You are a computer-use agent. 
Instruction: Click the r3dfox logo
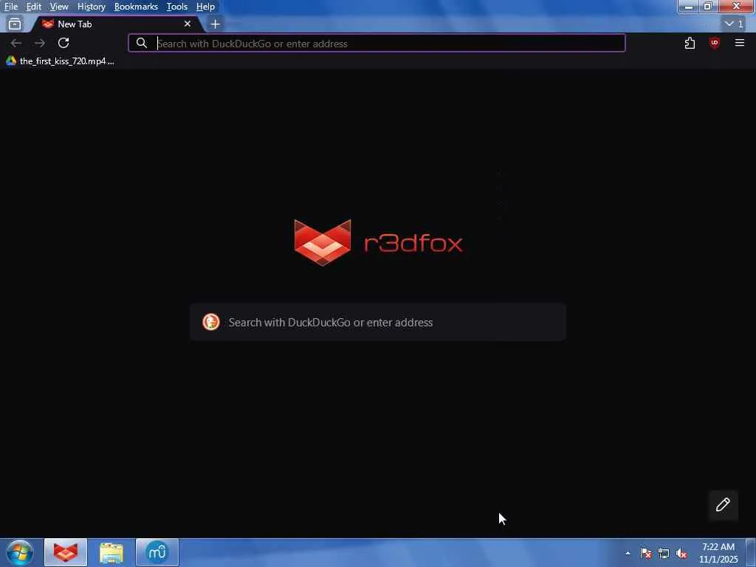pos(379,242)
